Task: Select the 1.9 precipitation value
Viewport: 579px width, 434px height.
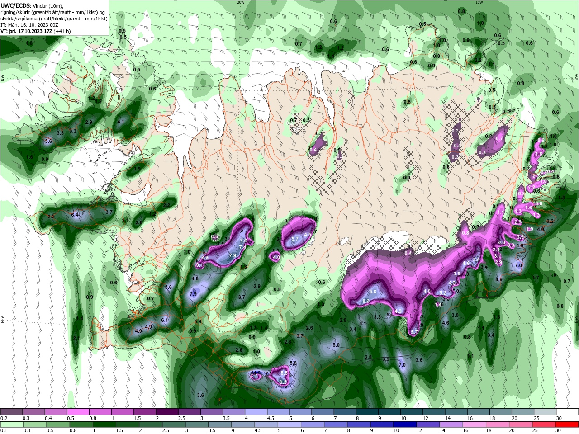Action: [138, 168]
